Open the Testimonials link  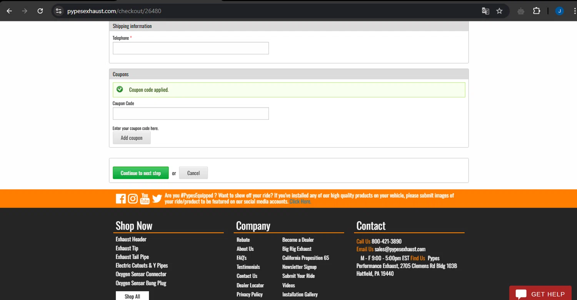pos(248,267)
